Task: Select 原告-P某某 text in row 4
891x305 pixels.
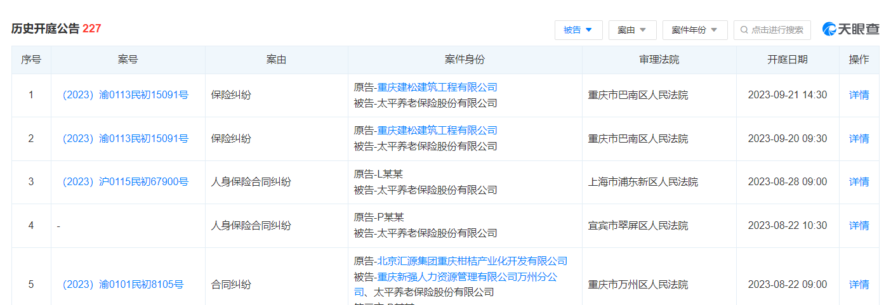Action: pos(378,217)
